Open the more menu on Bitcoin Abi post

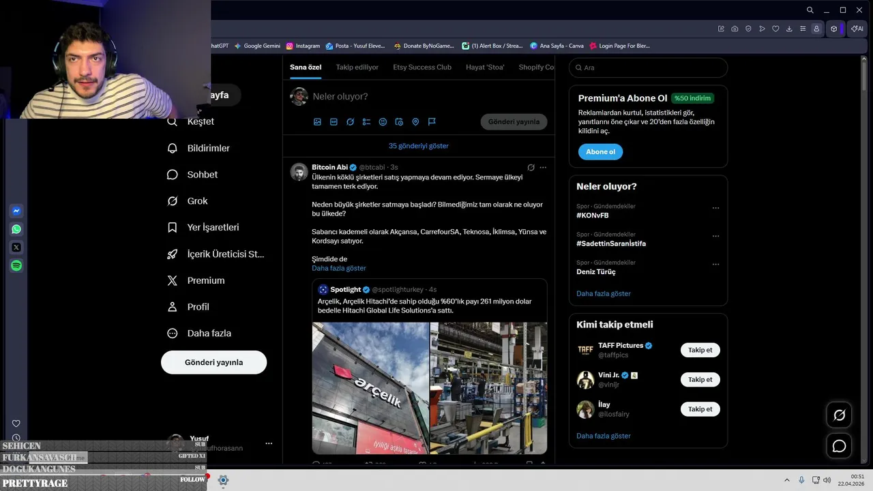pyautogui.click(x=543, y=167)
